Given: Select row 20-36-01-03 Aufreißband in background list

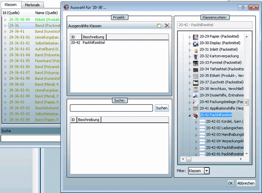Looking at the screenshot, I should pyautogui.click(x=31, y=49).
